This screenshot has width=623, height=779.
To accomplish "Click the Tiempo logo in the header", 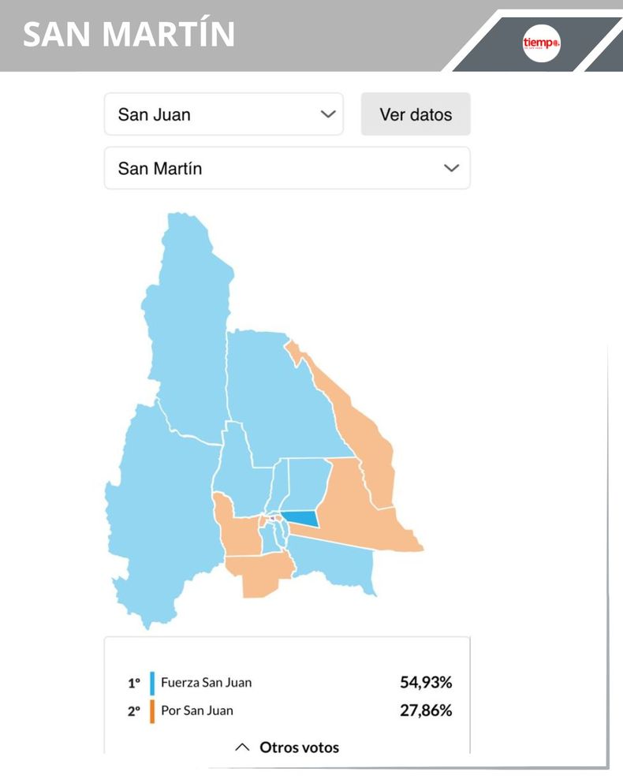I will 541,43.
